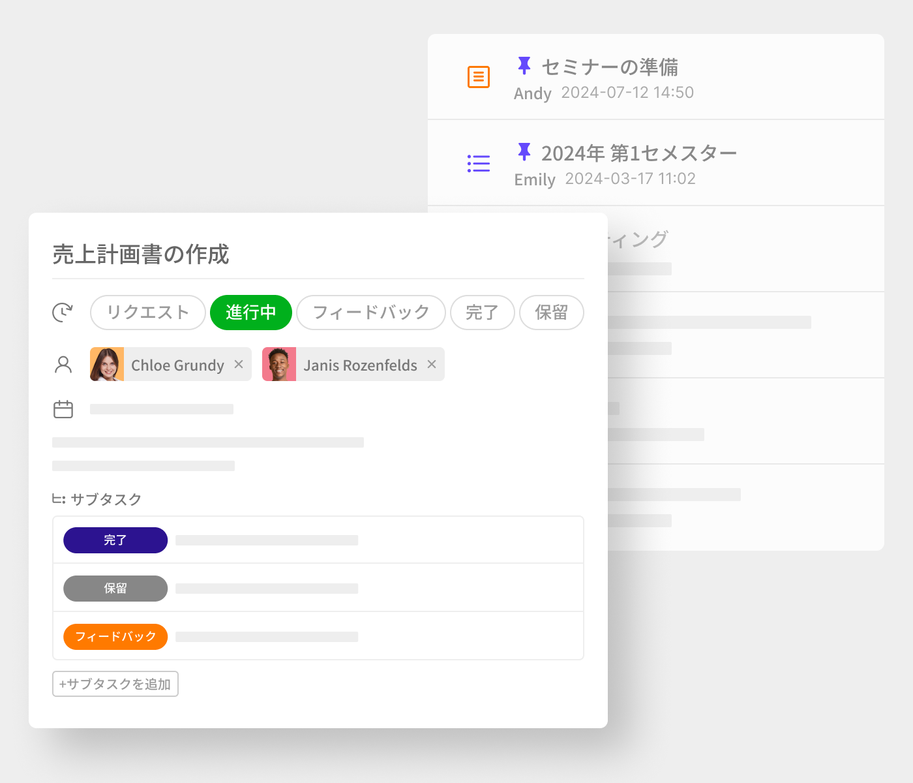
Task: Click the orange document icon beside セミナーの準備
Action: 478,77
